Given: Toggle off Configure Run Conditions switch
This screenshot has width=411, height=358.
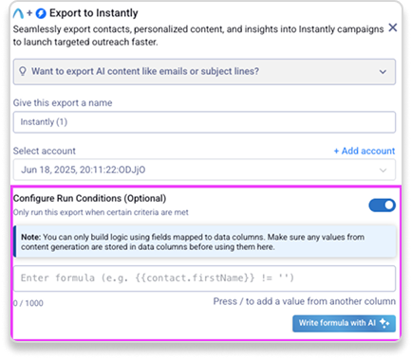Looking at the screenshot, I should [382, 206].
